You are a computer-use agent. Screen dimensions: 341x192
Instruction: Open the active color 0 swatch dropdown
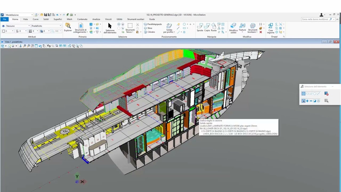(x=8, y=31)
